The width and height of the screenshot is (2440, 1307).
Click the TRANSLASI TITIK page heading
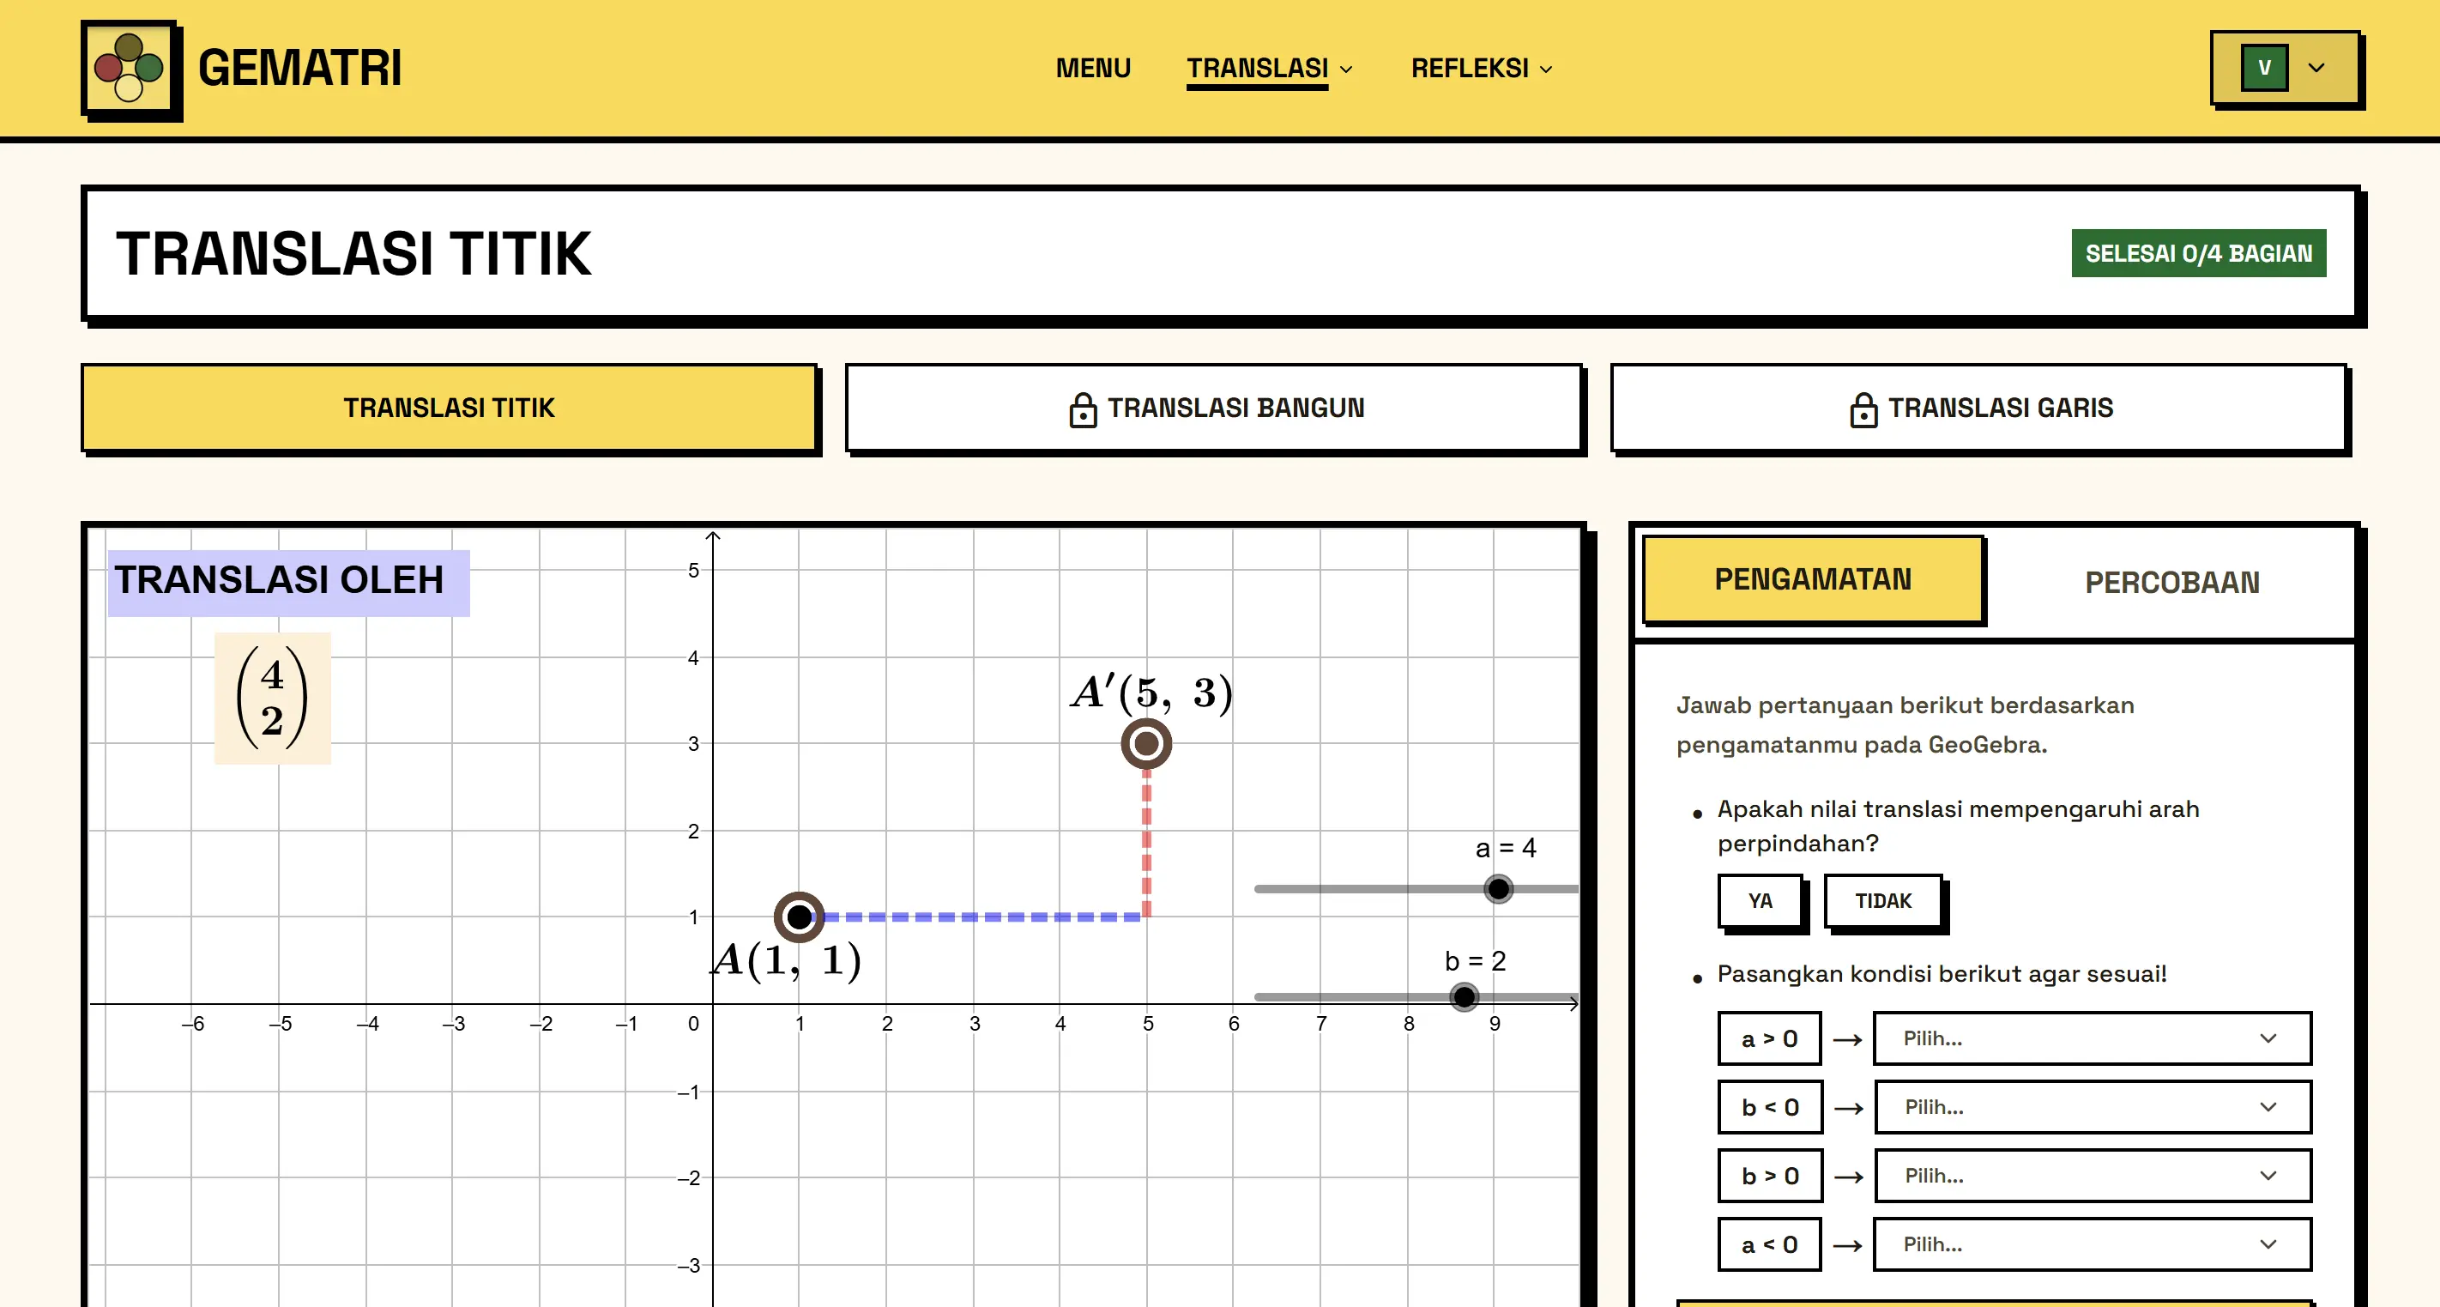353,254
